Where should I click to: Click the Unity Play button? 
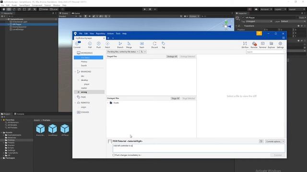145,9
